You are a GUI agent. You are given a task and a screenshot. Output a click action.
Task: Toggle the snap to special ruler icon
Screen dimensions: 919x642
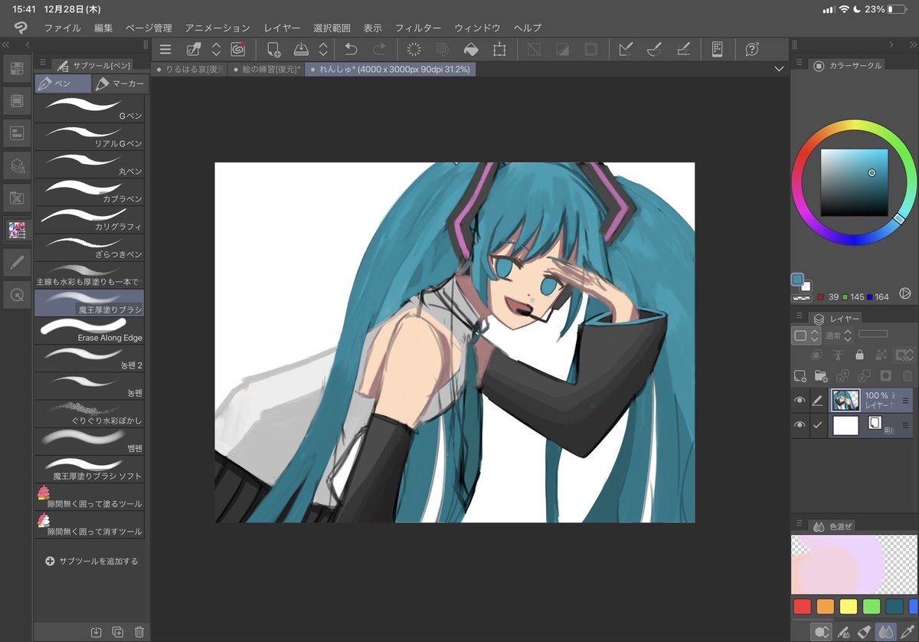pyautogui.click(x=654, y=49)
